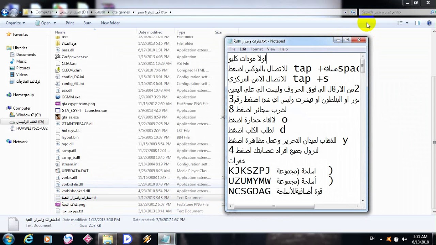The height and width of the screenshot is (245, 436).
Task: Open Notepad Edit menu
Action: [x=243, y=49]
